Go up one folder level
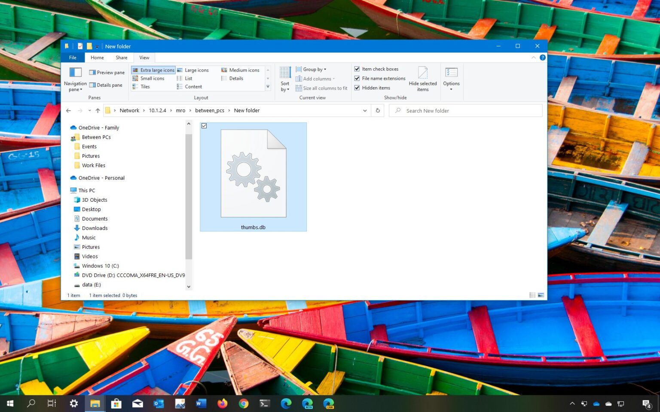The height and width of the screenshot is (412, 660). (x=98, y=111)
